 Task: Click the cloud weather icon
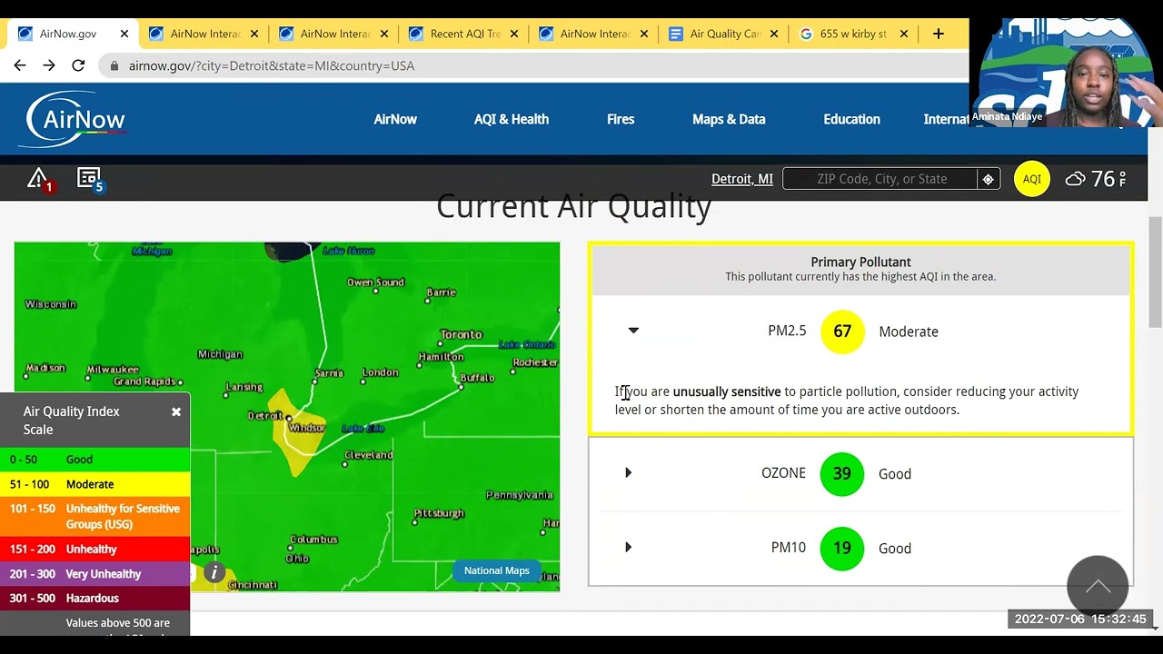click(x=1075, y=179)
